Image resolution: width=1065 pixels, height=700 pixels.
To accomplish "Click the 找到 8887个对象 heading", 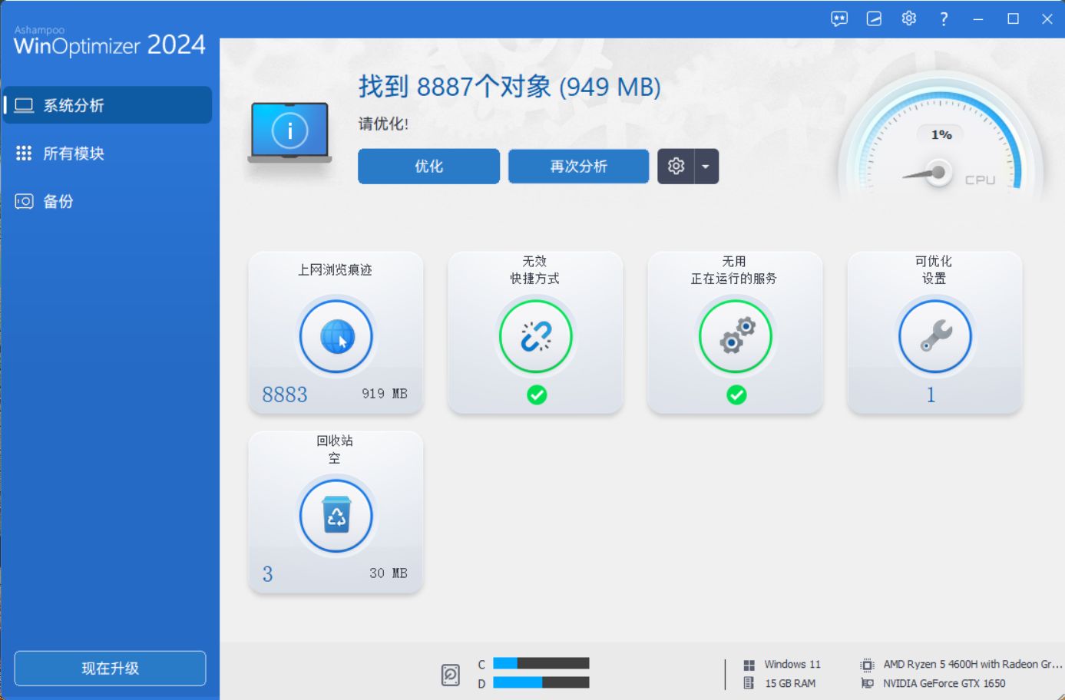I will pyautogui.click(x=510, y=87).
